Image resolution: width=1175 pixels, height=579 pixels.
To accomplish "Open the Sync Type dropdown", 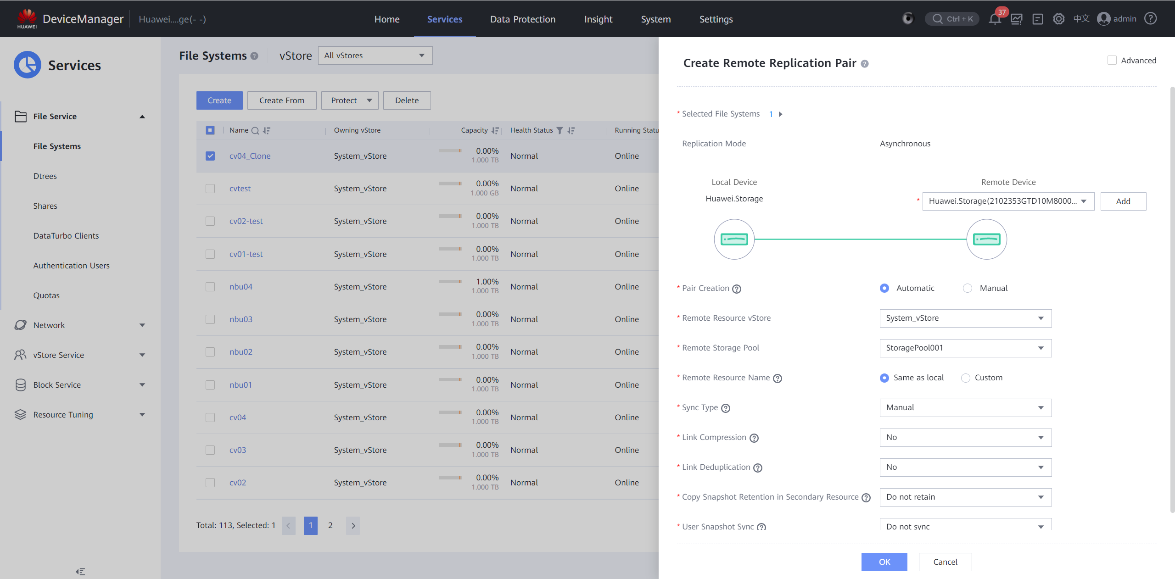I will pyautogui.click(x=965, y=408).
